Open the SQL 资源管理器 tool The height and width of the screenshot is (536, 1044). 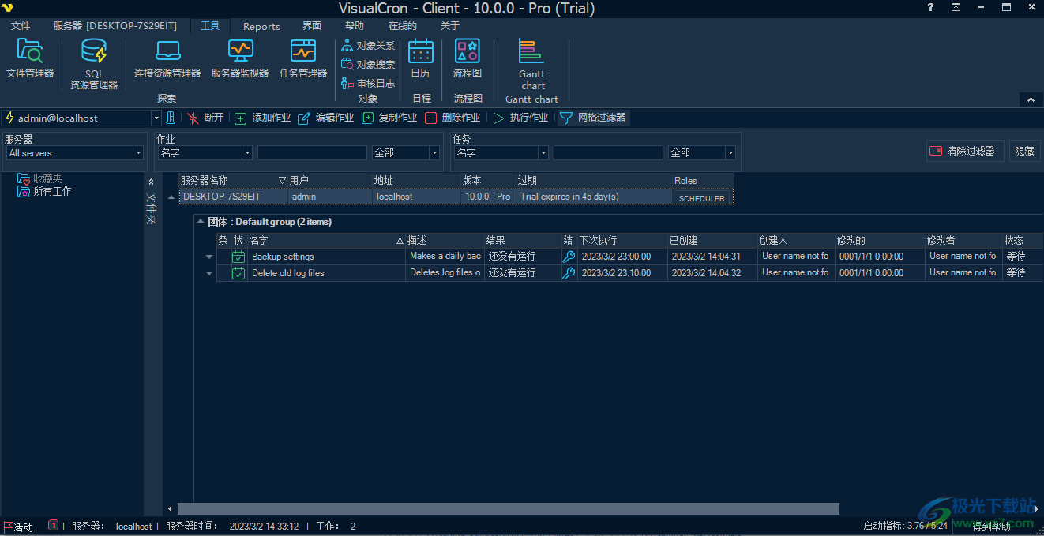tap(94, 64)
